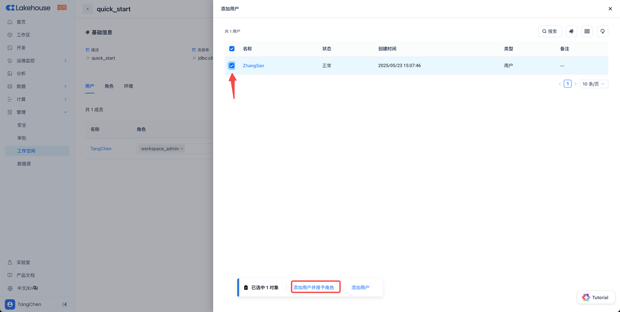This screenshot has height=312, width=620.
Task: Toggle the select-all header checkbox
Action: pyautogui.click(x=232, y=49)
